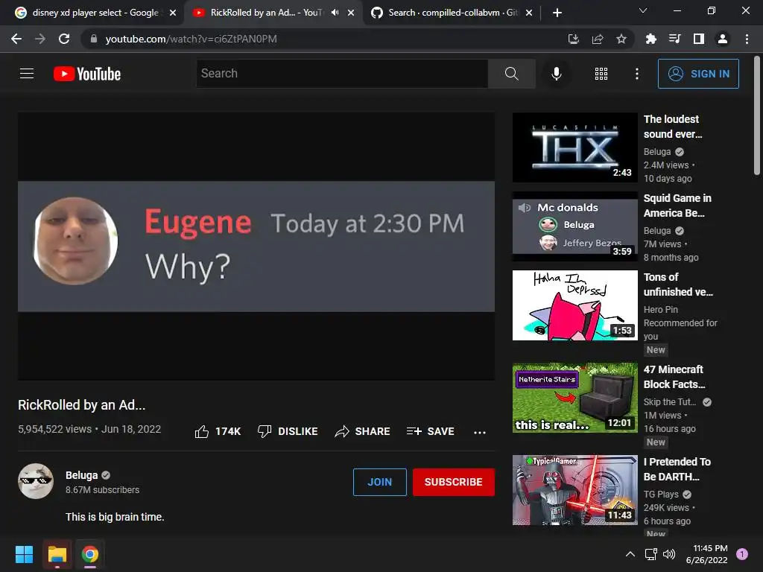Open the YouTube apps grid
The image size is (763, 572).
coord(601,74)
